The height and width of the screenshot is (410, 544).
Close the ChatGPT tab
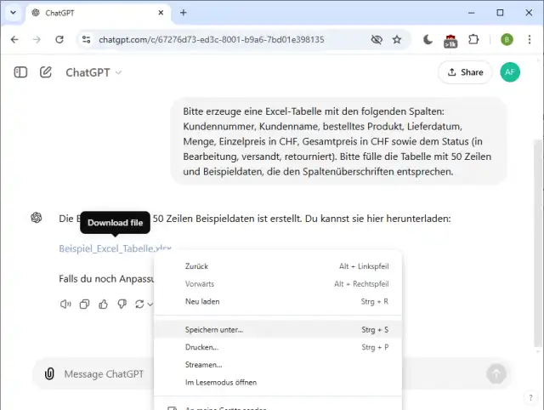(x=161, y=13)
